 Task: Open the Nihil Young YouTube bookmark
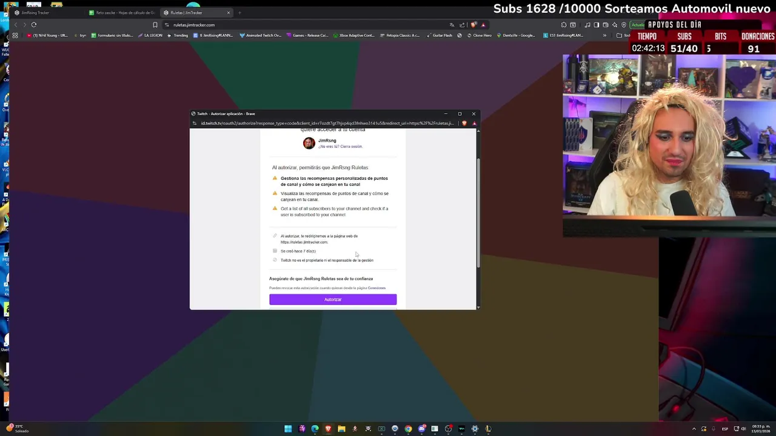47,35
